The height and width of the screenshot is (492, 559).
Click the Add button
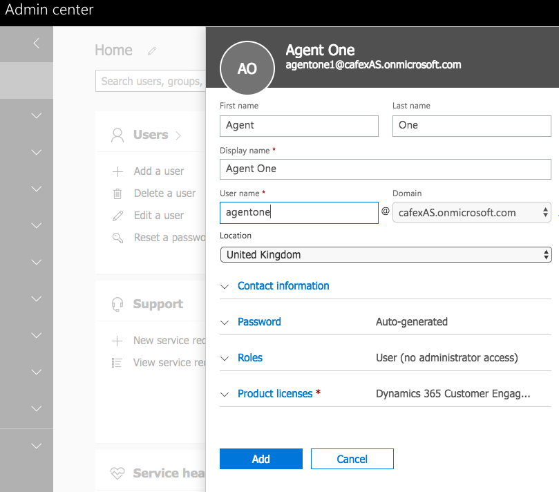pos(260,458)
